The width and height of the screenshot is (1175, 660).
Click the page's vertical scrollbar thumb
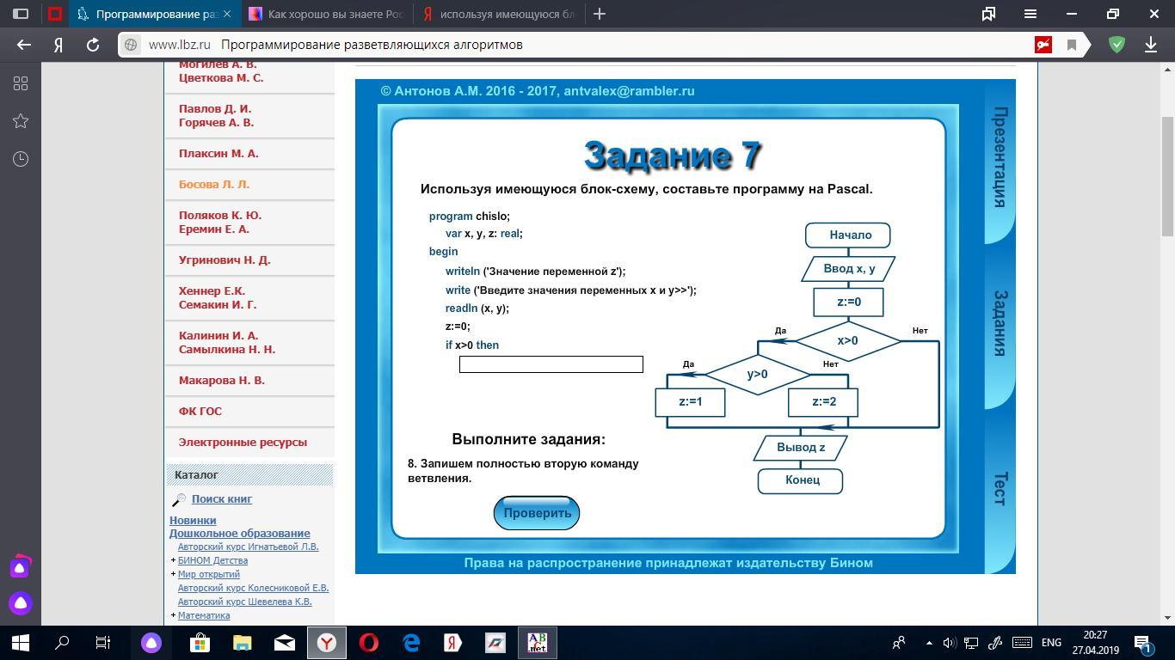click(x=1167, y=176)
